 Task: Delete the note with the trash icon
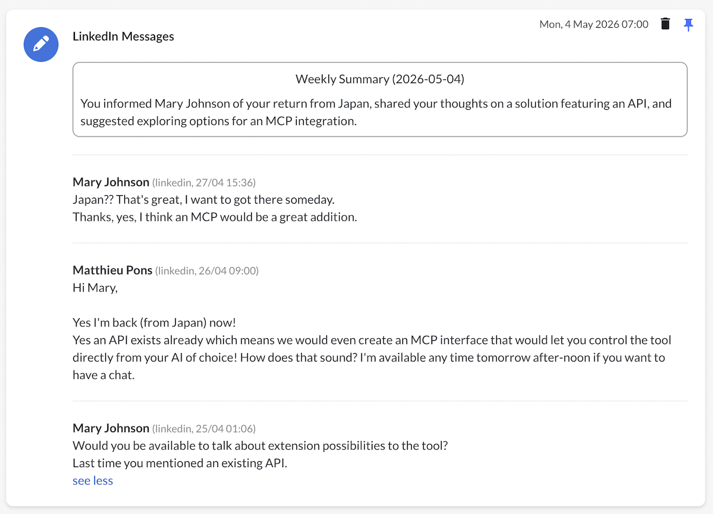(x=665, y=24)
